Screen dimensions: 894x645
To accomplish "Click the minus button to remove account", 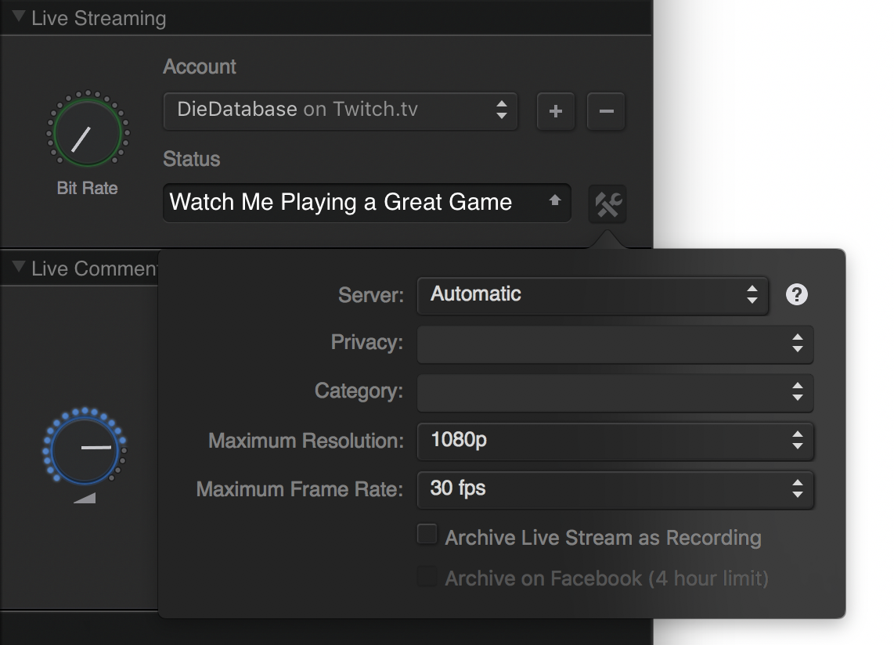I will click(x=606, y=111).
